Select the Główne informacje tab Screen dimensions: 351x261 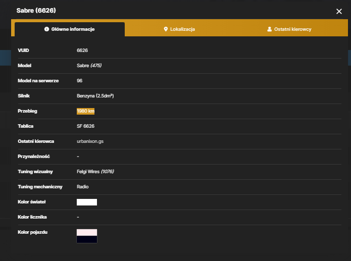(70, 29)
